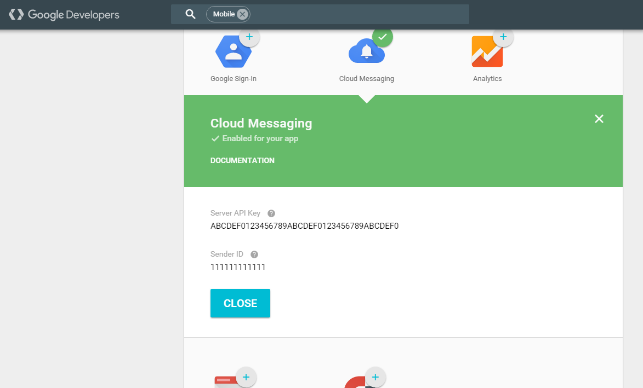Show help for Sender ID
The width and height of the screenshot is (643, 388).
254,254
